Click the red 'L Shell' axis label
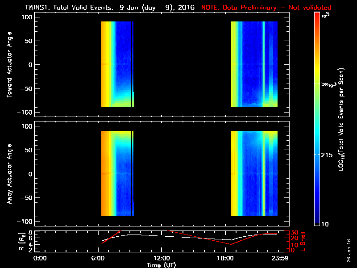The image size is (357, 268). click(303, 241)
